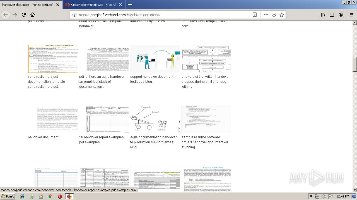This screenshot has width=357, height=200.
Task: Open the written handover process diagram thumbnail
Action: click(206, 59)
